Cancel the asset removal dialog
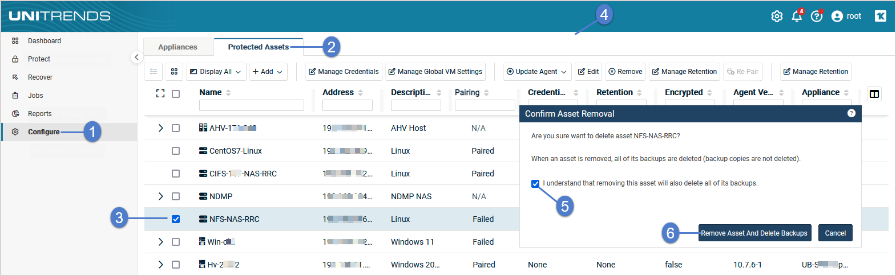 (836, 233)
